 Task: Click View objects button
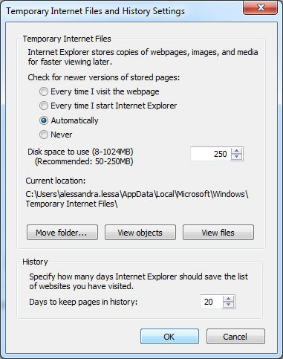140,233
